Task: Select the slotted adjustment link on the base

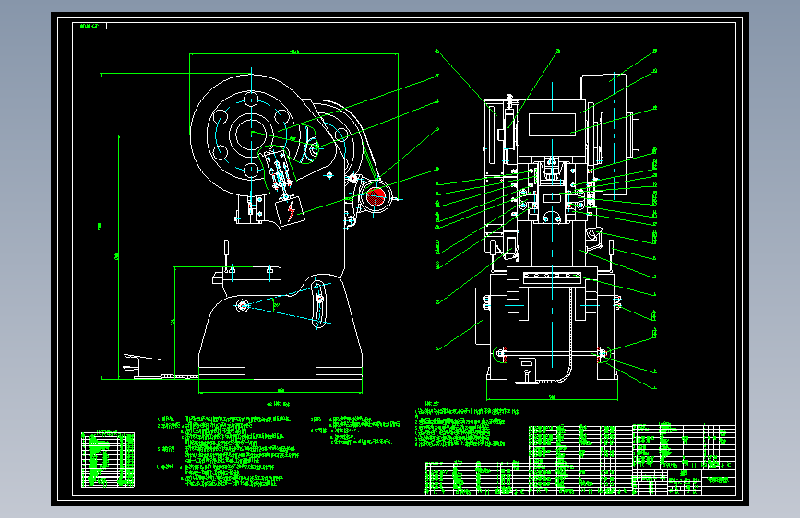Action: (x=318, y=303)
